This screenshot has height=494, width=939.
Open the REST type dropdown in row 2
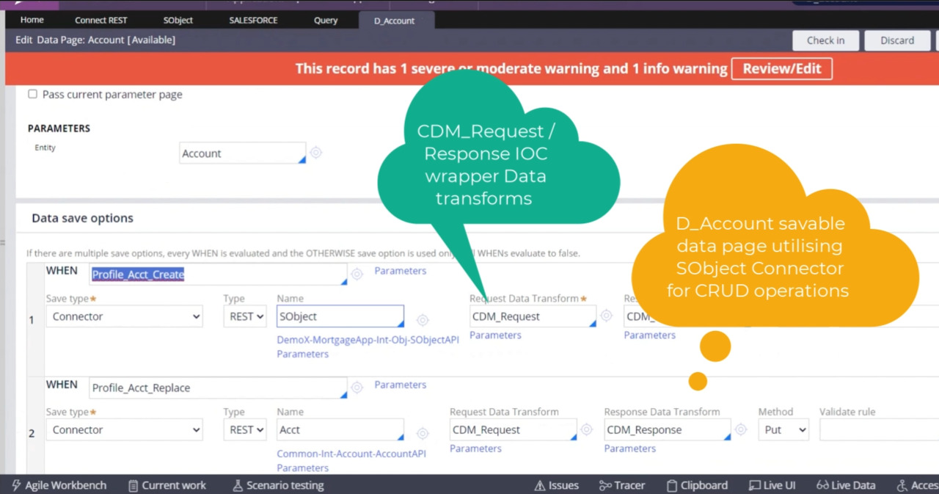pos(244,430)
